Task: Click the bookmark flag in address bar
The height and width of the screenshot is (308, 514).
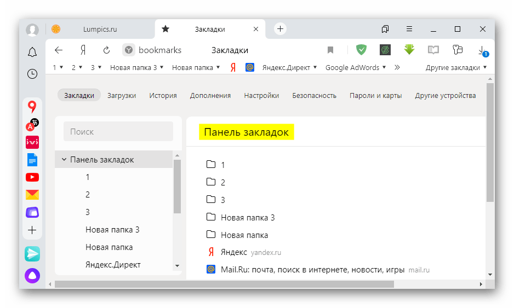Action: pos(330,50)
